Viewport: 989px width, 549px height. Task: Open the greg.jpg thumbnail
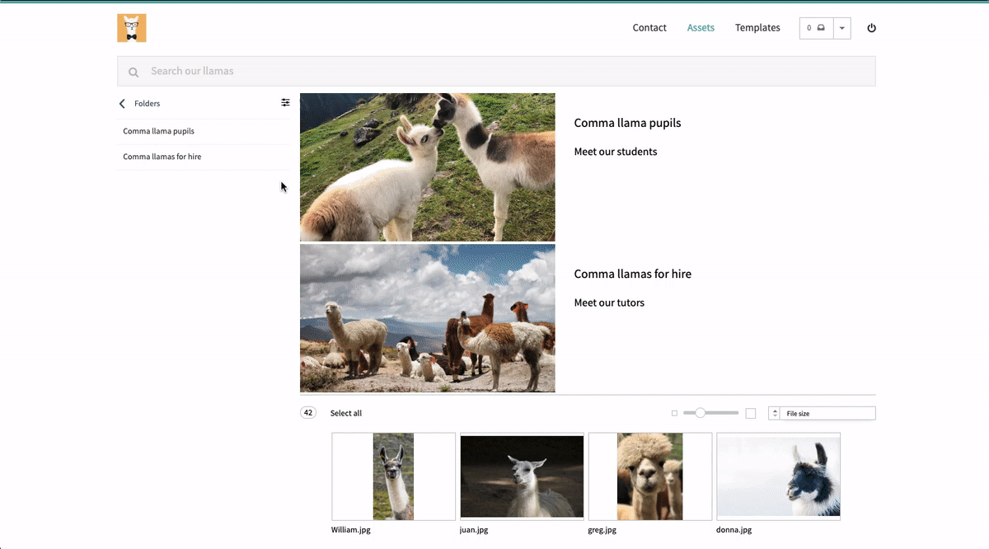(x=650, y=476)
